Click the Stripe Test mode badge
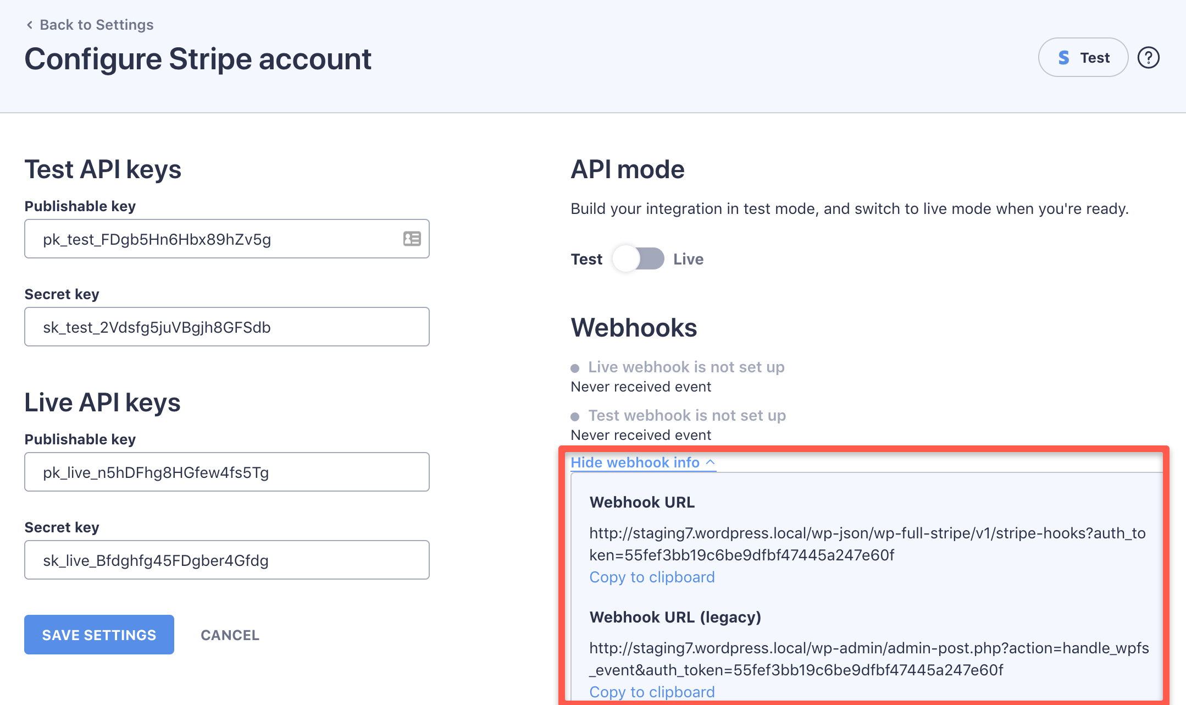1186x705 pixels. point(1082,57)
